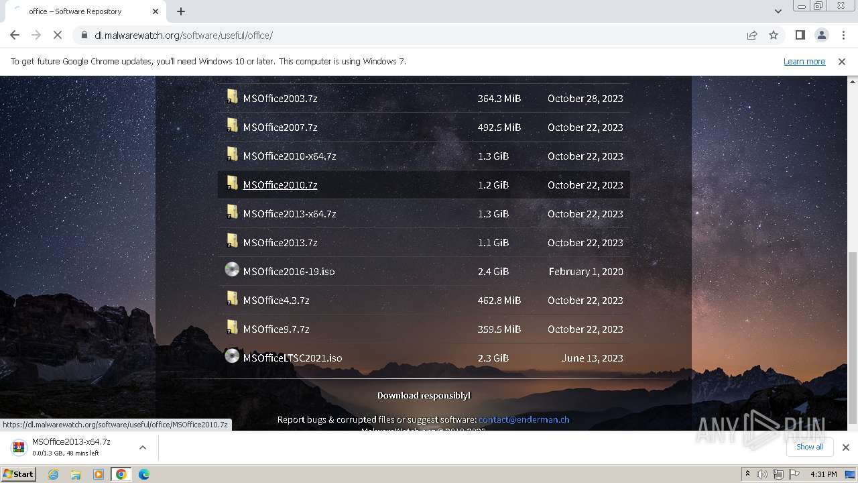Image resolution: width=858 pixels, height=483 pixels.
Task: Click the MSOffice2003.7z archive icon
Action: pyautogui.click(x=232, y=97)
